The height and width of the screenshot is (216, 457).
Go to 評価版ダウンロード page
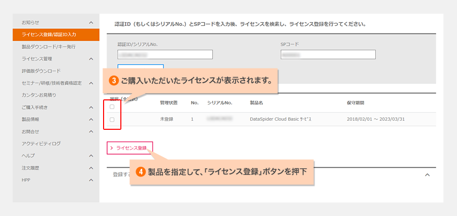pyautogui.click(x=41, y=71)
